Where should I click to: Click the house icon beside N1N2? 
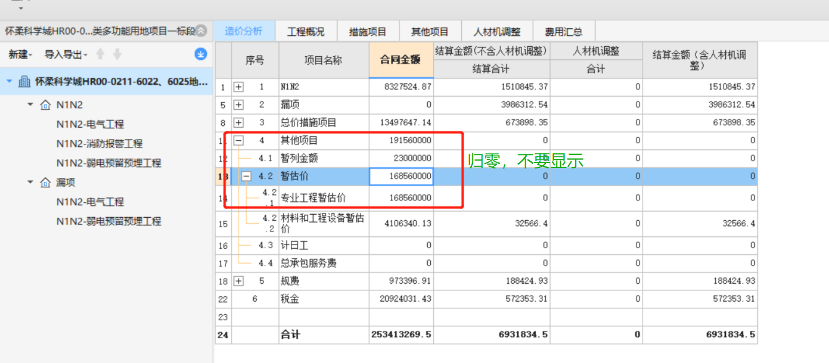[45, 105]
